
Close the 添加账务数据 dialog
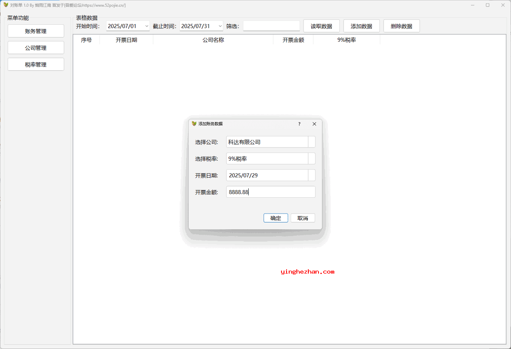pyautogui.click(x=314, y=124)
